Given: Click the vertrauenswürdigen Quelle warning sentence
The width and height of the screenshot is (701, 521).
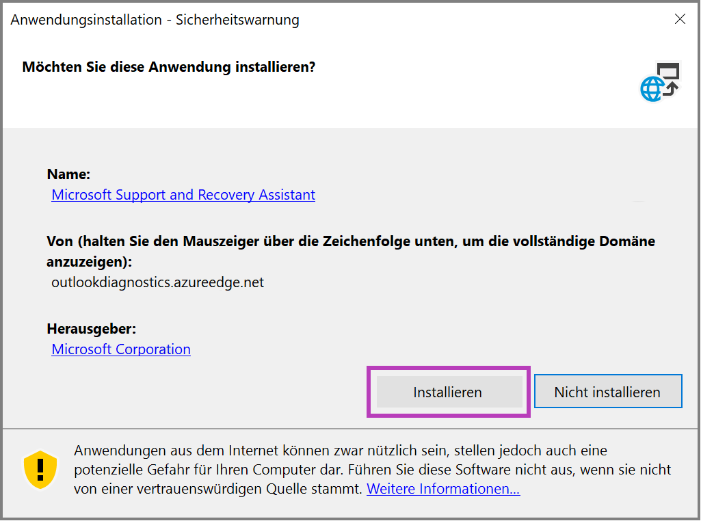Looking at the screenshot, I should [x=219, y=489].
